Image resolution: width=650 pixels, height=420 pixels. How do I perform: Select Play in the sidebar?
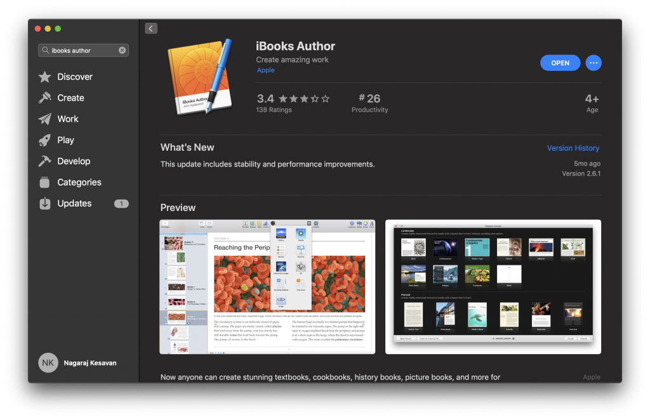click(x=66, y=140)
